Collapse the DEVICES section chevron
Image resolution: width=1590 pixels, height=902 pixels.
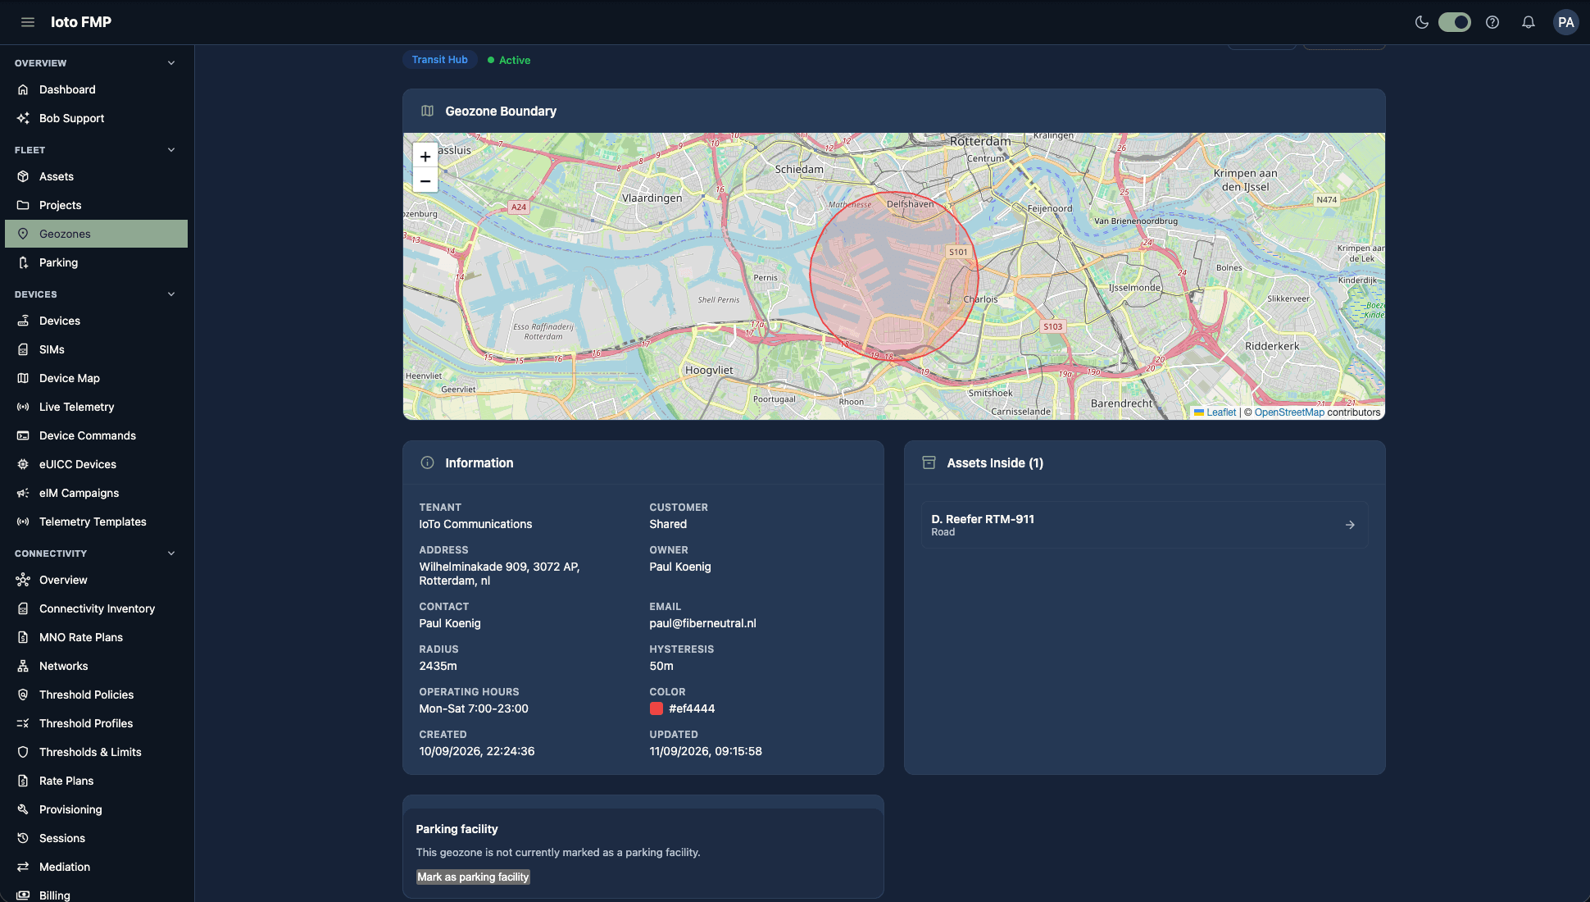coord(171,294)
